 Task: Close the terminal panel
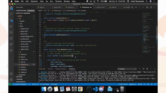(x=155, y=69)
